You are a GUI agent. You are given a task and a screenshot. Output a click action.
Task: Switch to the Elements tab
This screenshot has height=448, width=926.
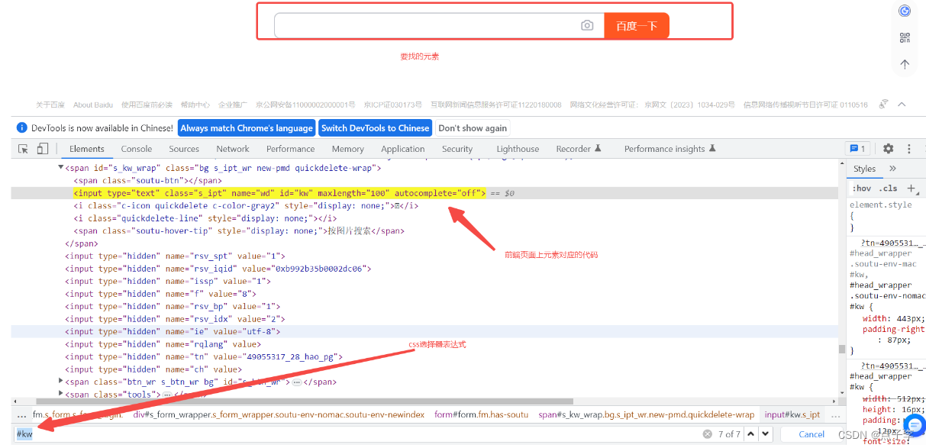87,149
